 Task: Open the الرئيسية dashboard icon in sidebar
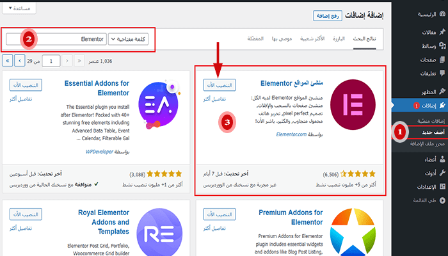tap(442, 14)
